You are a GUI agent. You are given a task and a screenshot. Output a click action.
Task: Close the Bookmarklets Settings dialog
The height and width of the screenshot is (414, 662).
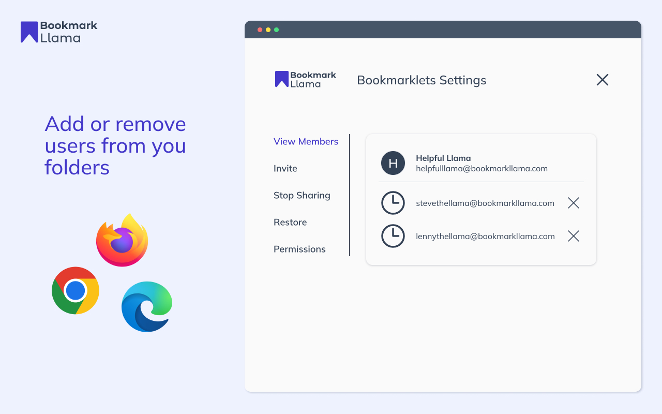pos(603,80)
